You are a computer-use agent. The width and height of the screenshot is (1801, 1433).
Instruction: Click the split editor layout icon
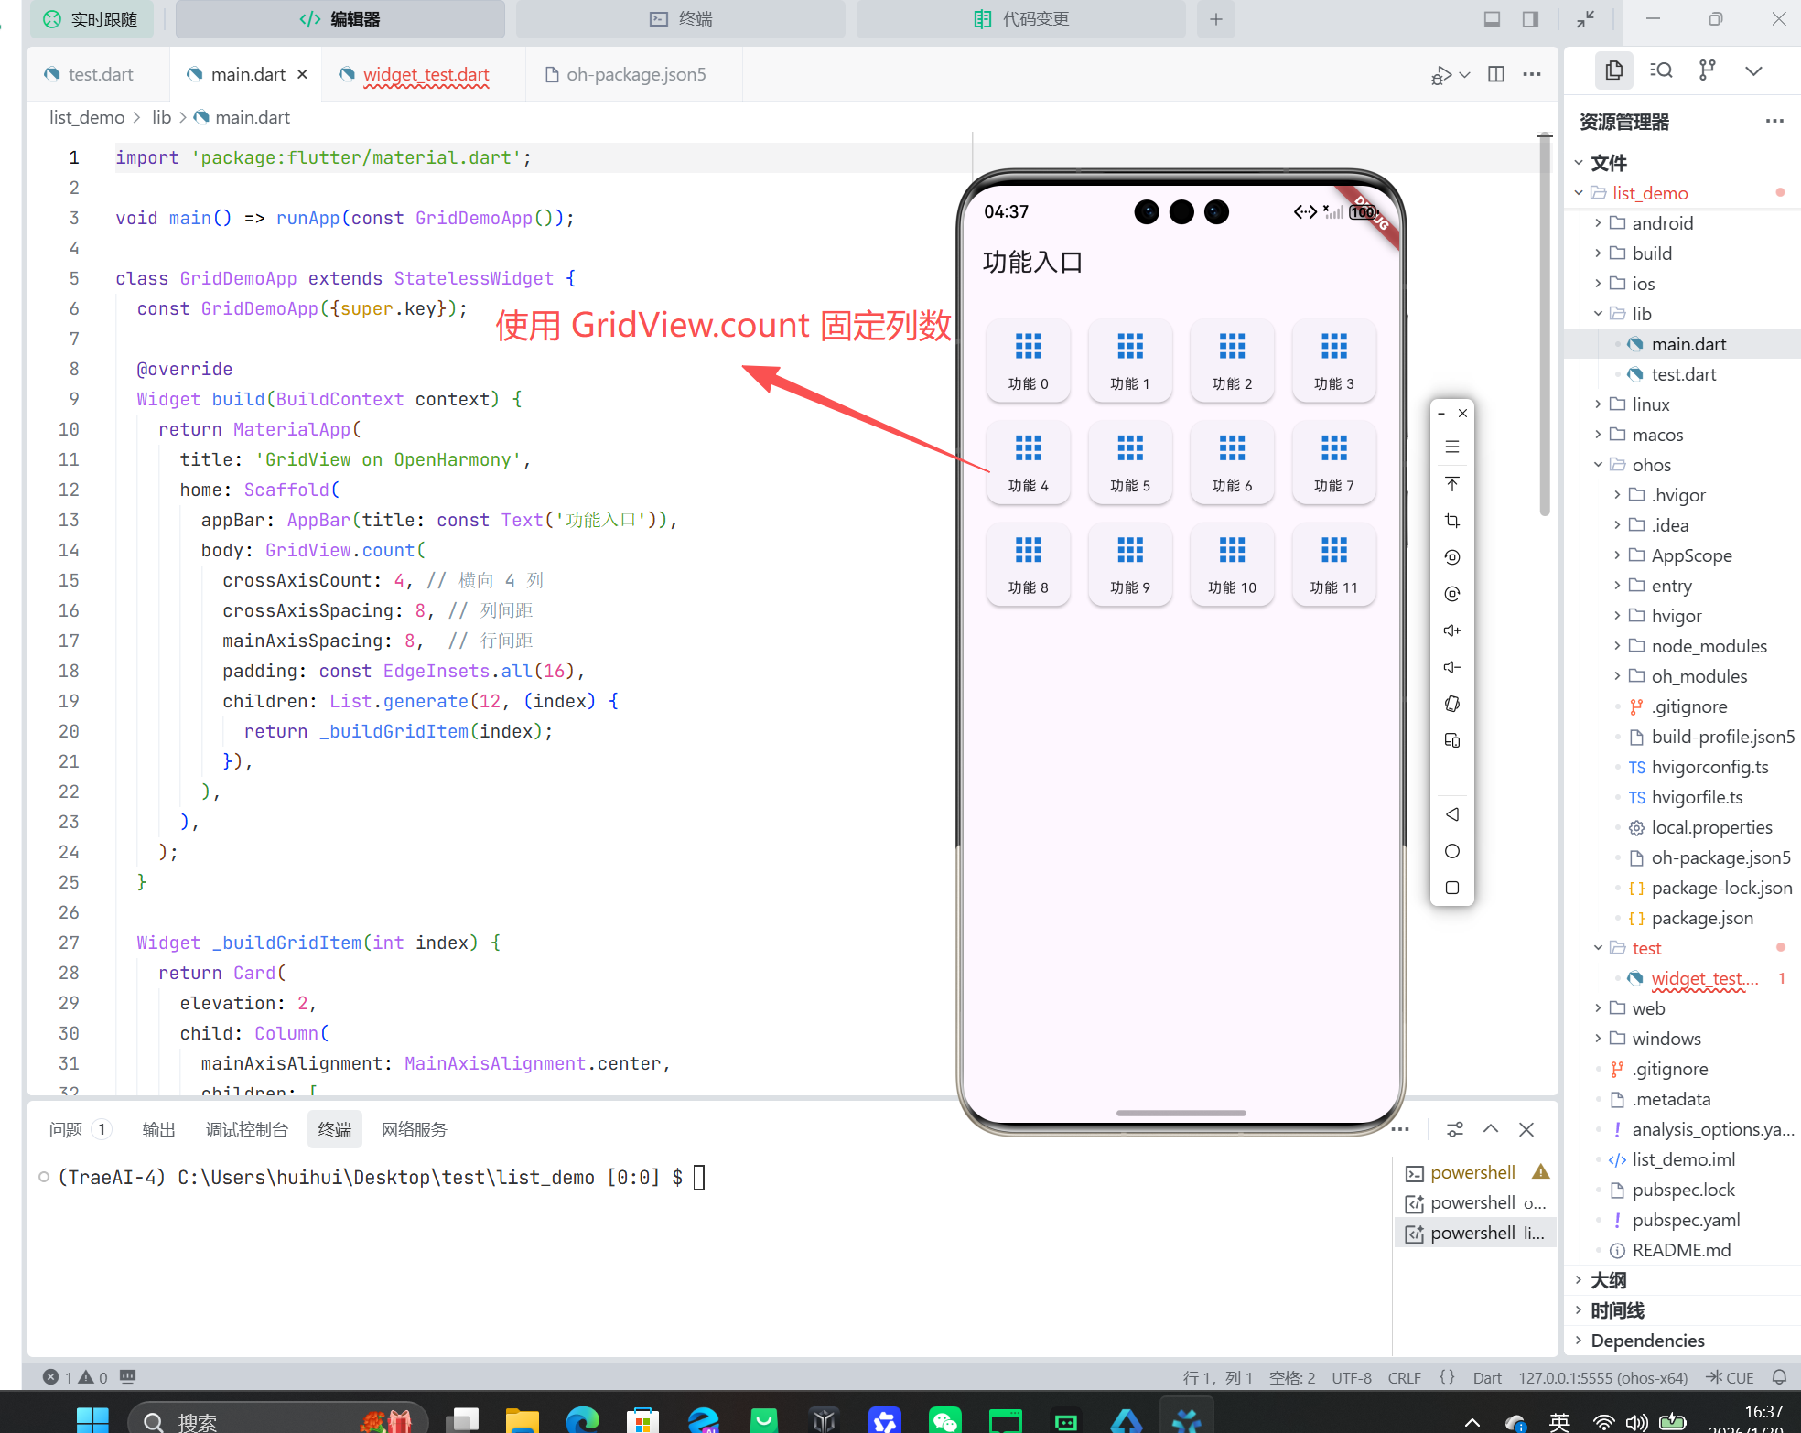[x=1496, y=74]
